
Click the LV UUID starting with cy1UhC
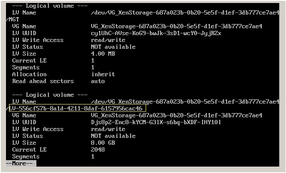click(x=156, y=33)
